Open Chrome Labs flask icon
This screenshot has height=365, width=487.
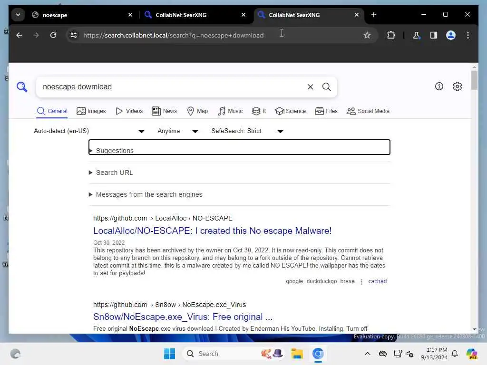point(416,35)
